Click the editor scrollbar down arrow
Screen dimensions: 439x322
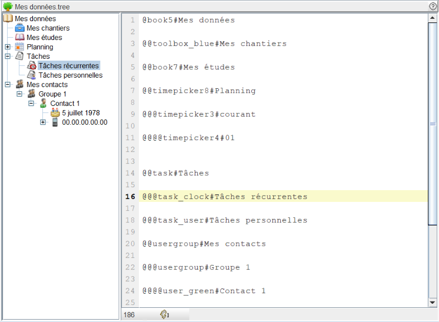pyautogui.click(x=433, y=303)
